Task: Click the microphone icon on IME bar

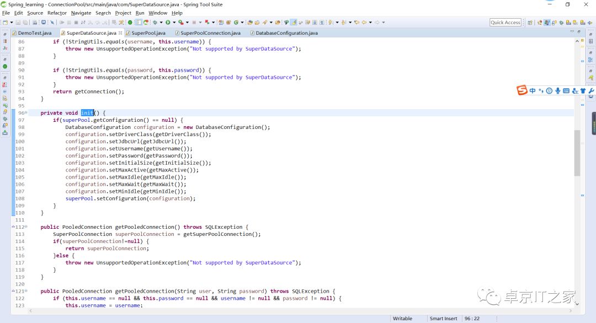Action: click(557, 91)
